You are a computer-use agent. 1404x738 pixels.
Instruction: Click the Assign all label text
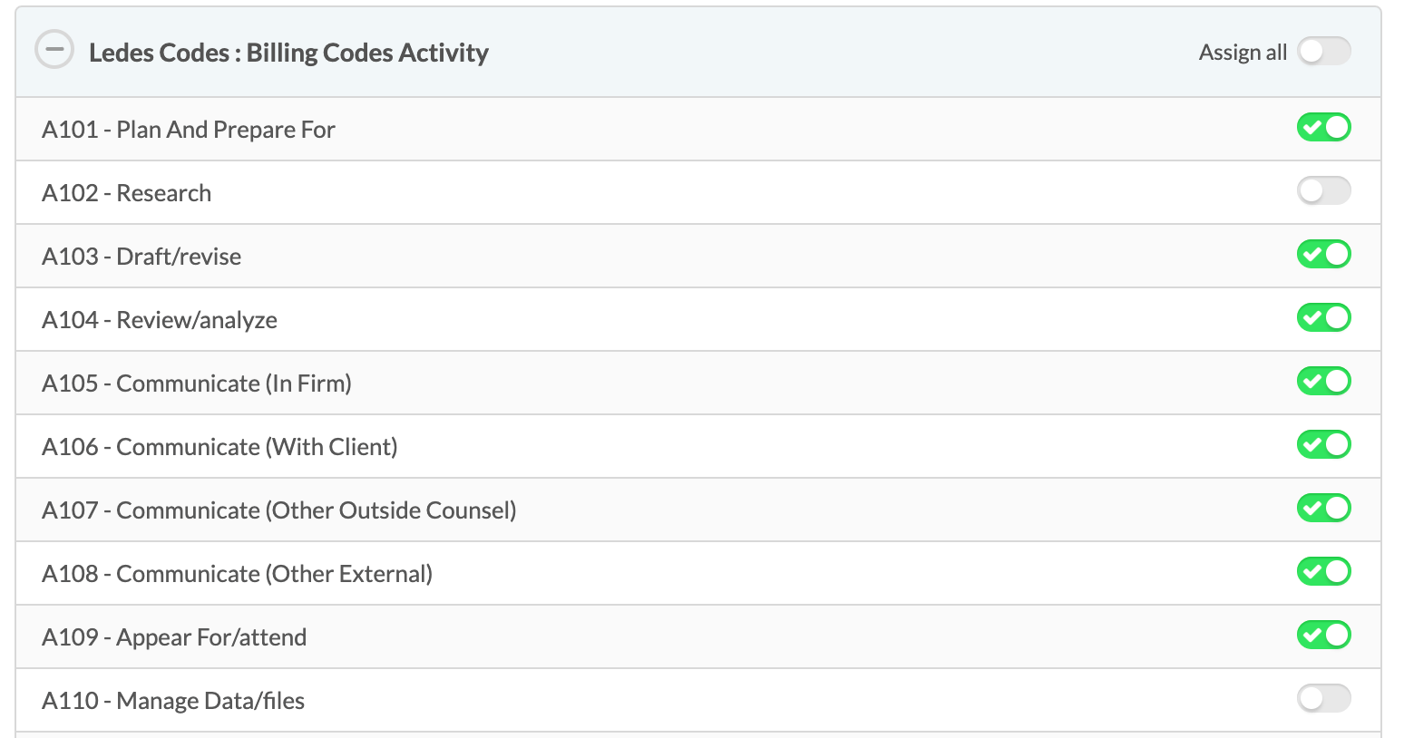[1243, 53]
